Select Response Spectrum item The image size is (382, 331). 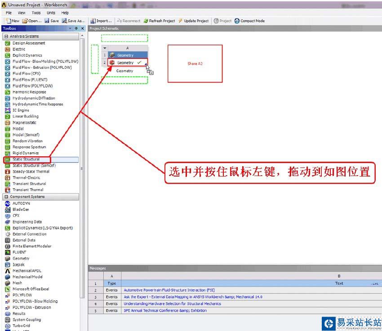coord(29,147)
